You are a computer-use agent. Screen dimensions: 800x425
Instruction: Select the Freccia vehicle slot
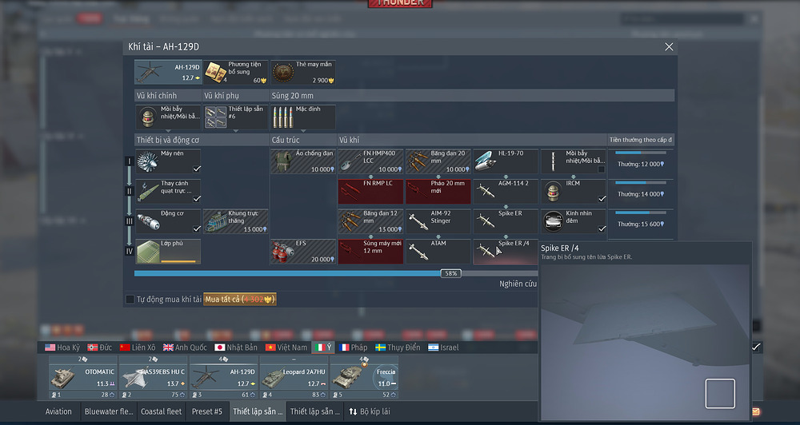click(364, 378)
